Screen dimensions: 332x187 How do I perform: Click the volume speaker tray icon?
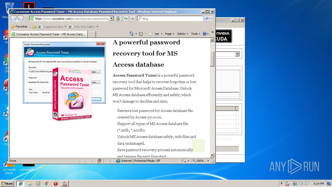click(301, 183)
